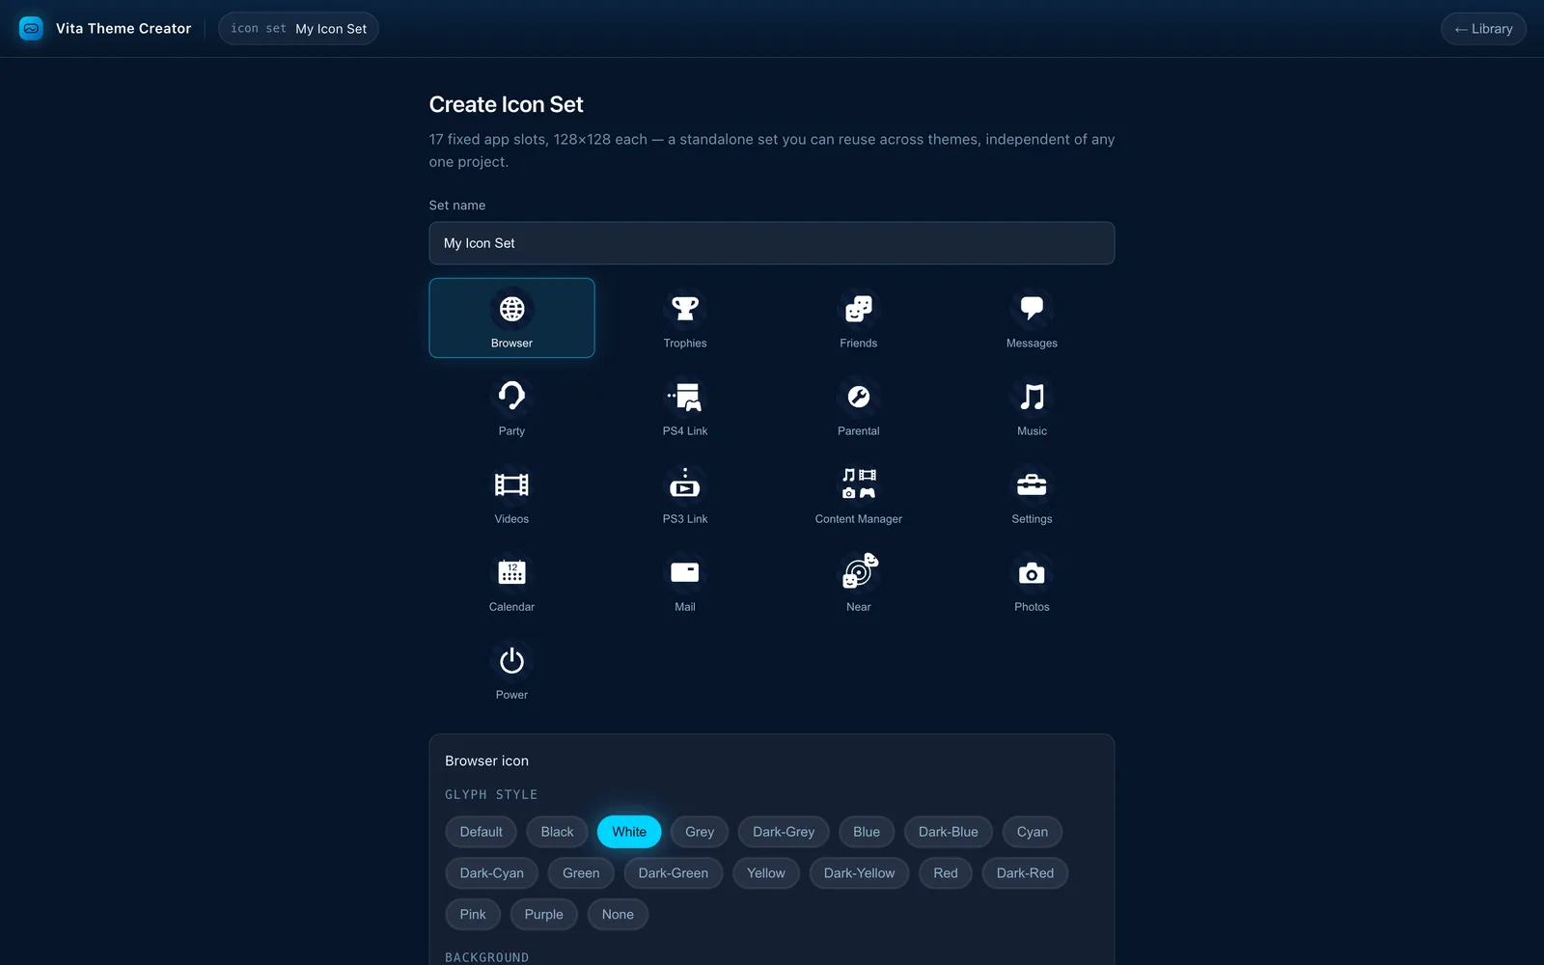Set glyph style to Purple
Image resolution: width=1544 pixels, height=965 pixels.
click(x=543, y=915)
